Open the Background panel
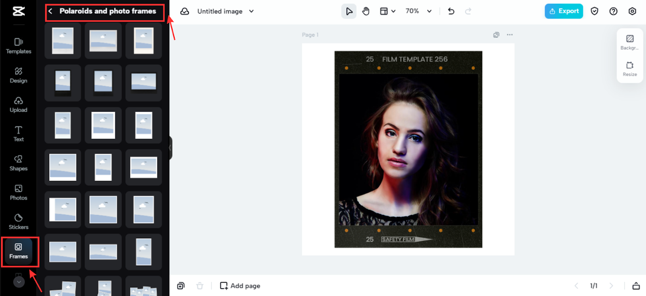Image resolution: width=646 pixels, height=296 pixels. [630, 42]
